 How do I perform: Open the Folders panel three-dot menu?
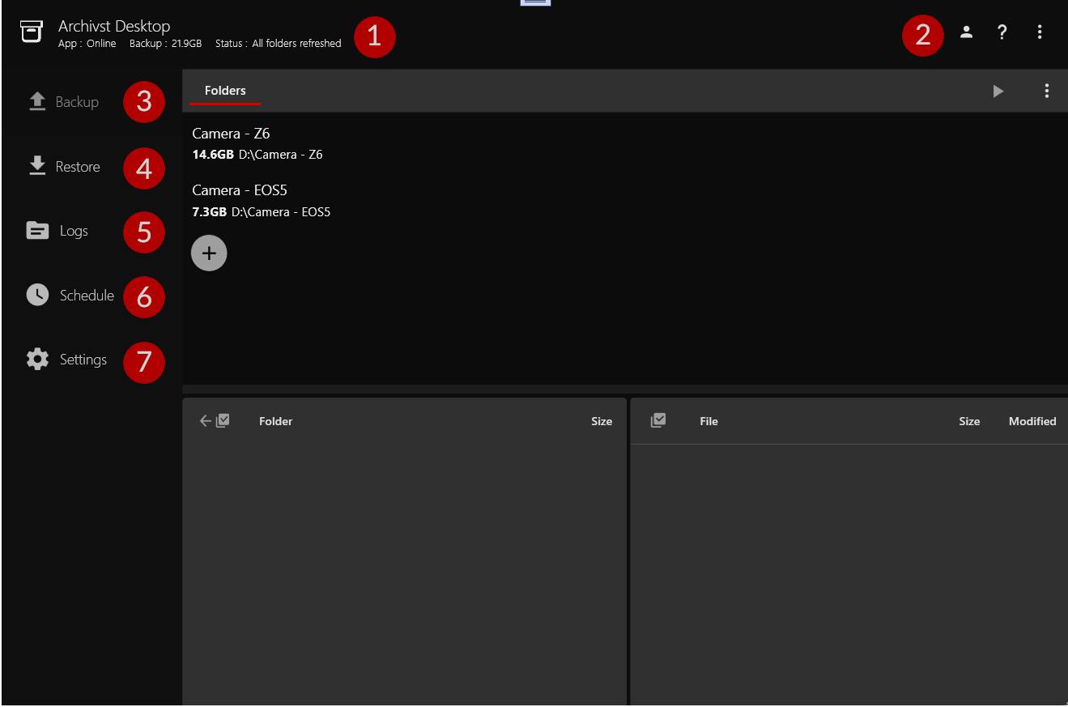click(x=1046, y=91)
